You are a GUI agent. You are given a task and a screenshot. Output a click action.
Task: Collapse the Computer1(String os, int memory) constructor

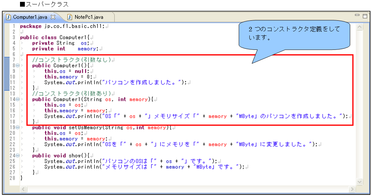[x=17, y=100]
